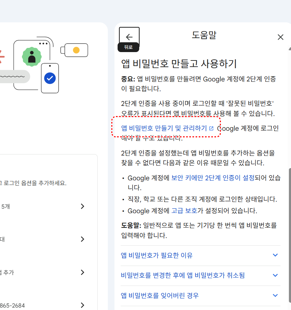Open the 보안 키에만 2단계 인증이 설정 link
The height and width of the screenshot is (310, 291).
213,178
